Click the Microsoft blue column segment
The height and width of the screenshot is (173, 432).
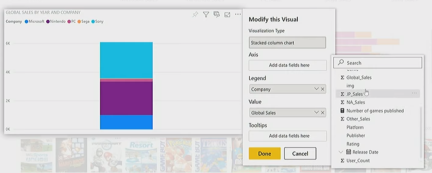click(126, 122)
